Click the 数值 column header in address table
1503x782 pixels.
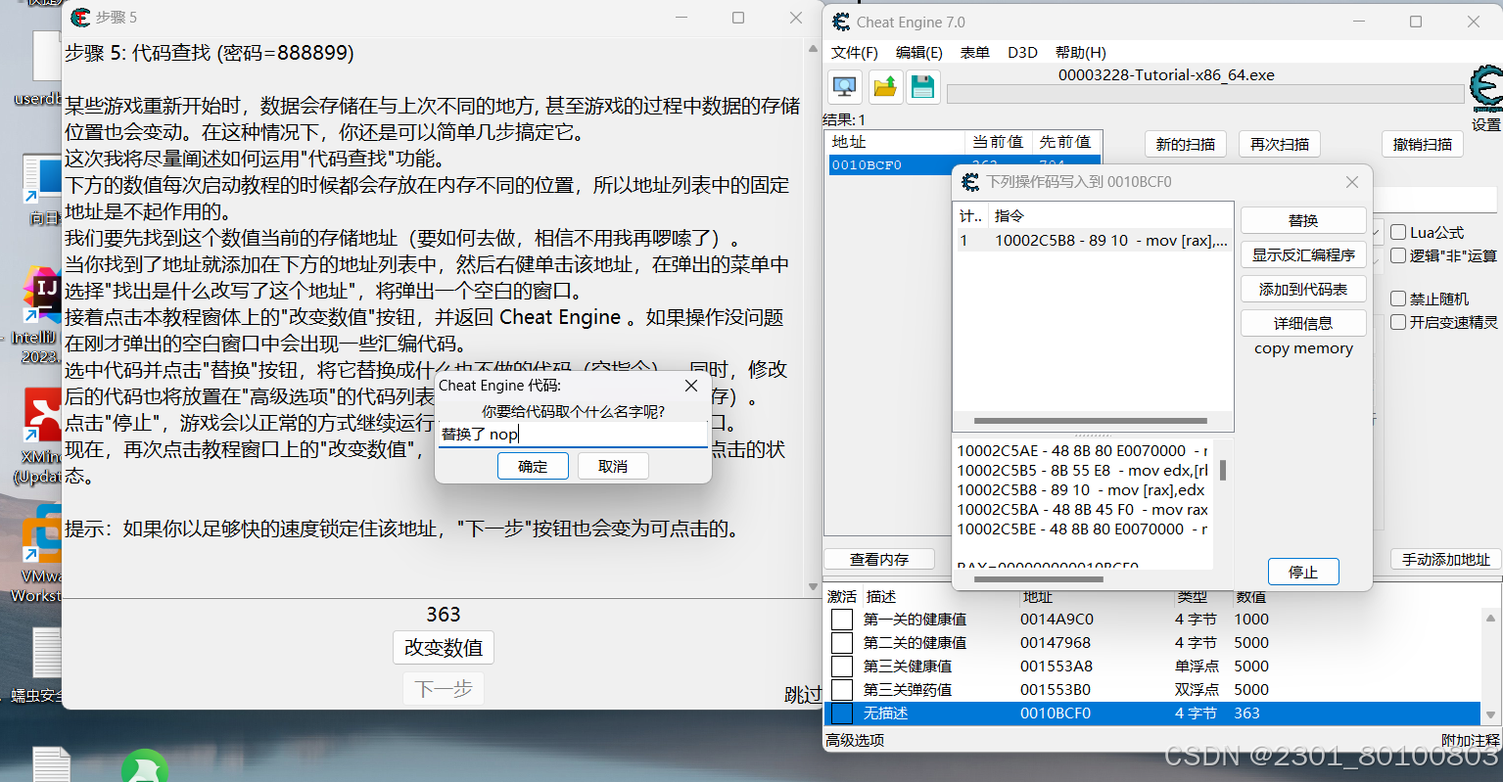[1250, 597]
